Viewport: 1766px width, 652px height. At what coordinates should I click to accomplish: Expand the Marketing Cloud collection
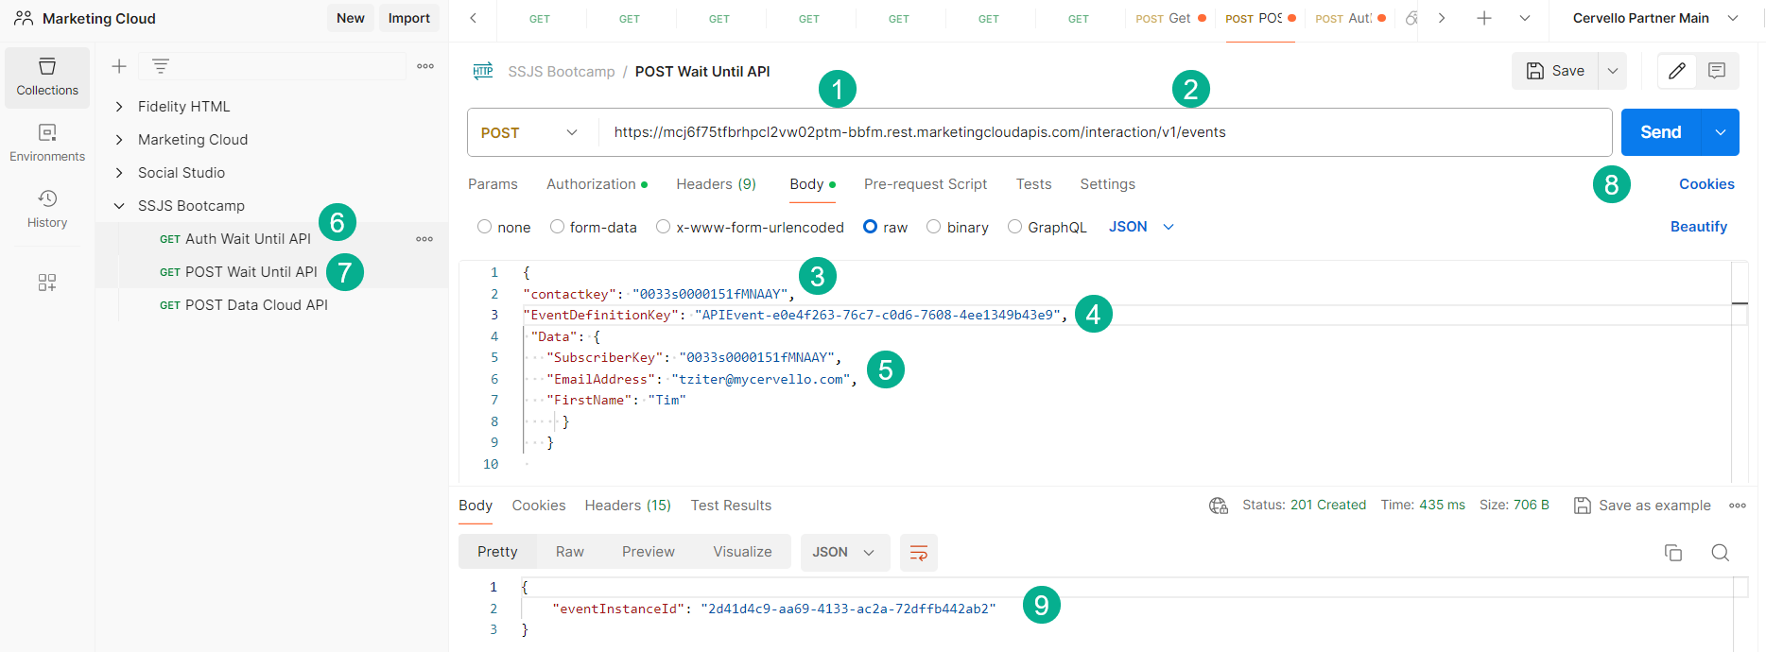(119, 140)
